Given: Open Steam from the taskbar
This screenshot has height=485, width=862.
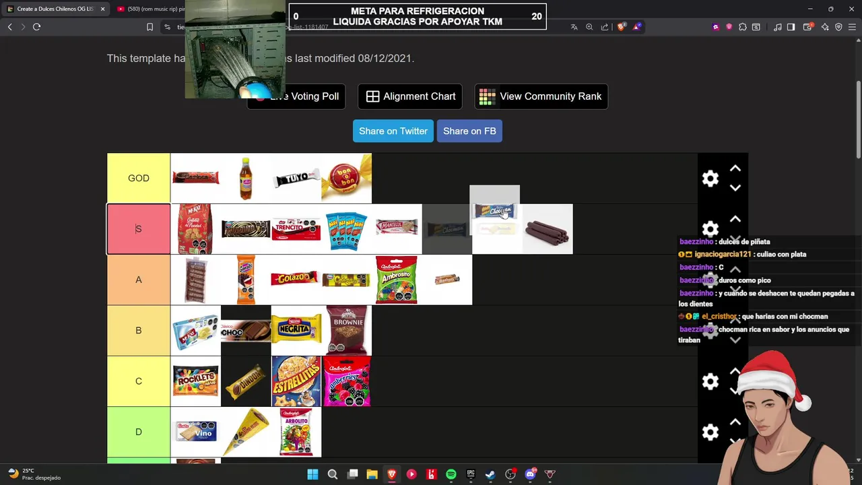Looking at the screenshot, I should point(490,474).
